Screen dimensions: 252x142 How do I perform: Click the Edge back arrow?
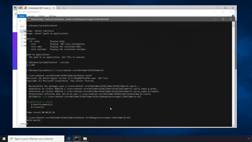point(16,14)
